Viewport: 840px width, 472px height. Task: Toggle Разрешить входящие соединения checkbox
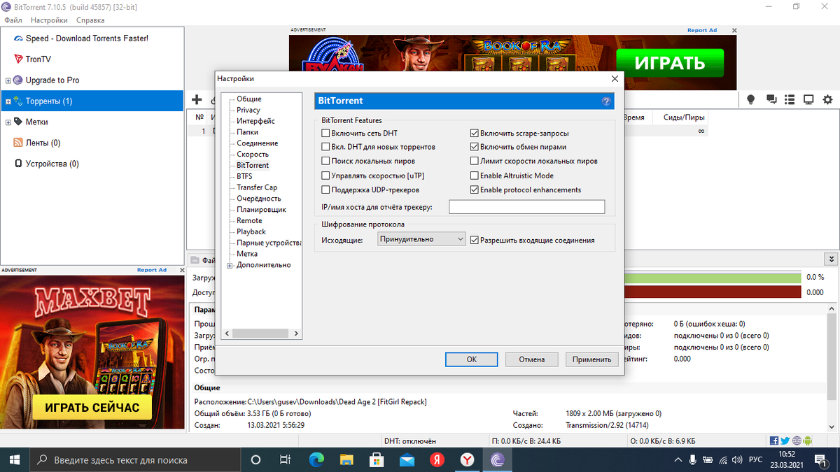(475, 240)
